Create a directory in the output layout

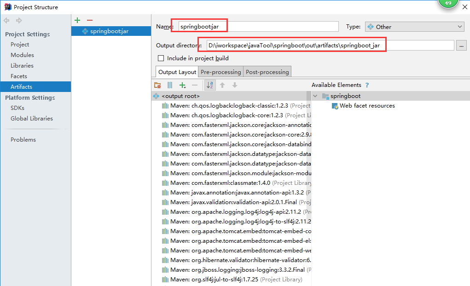pyautogui.click(x=157, y=85)
